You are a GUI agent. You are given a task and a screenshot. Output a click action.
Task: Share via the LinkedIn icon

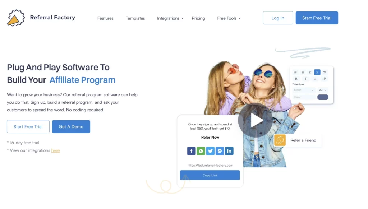tap(229, 151)
